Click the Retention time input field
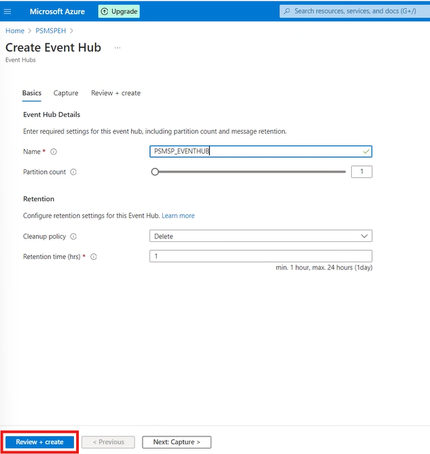This screenshot has width=430, height=454. click(x=260, y=256)
